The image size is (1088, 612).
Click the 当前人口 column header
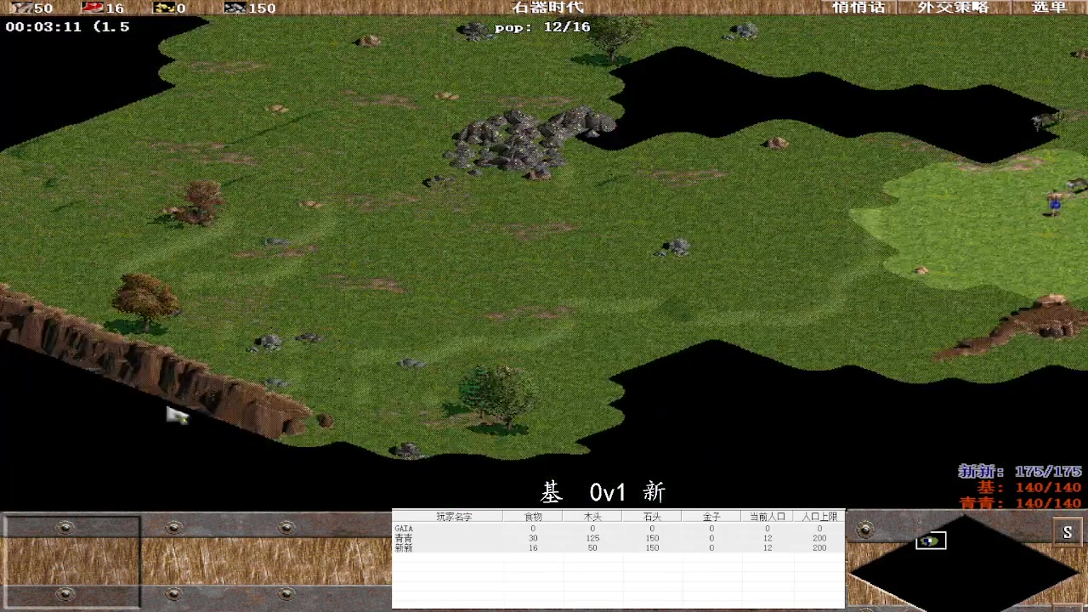[x=767, y=516]
